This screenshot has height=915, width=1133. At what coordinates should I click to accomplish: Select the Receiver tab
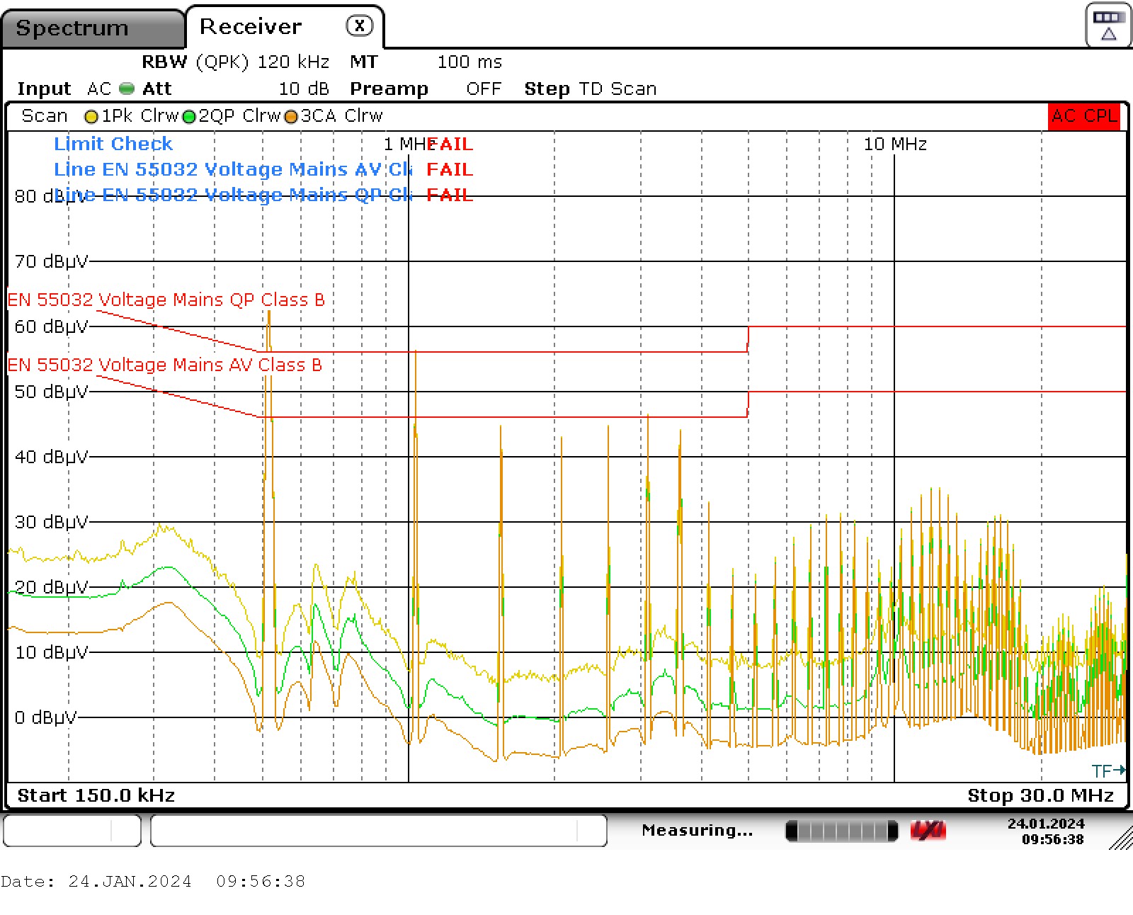pos(251,27)
